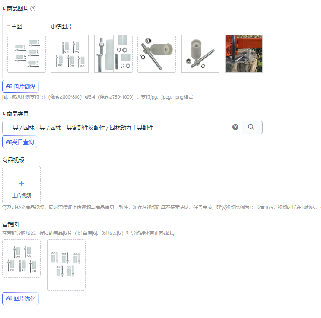The width and height of the screenshot is (321, 318).
Task: Click the AI类目查询 button
Action: tap(19, 142)
